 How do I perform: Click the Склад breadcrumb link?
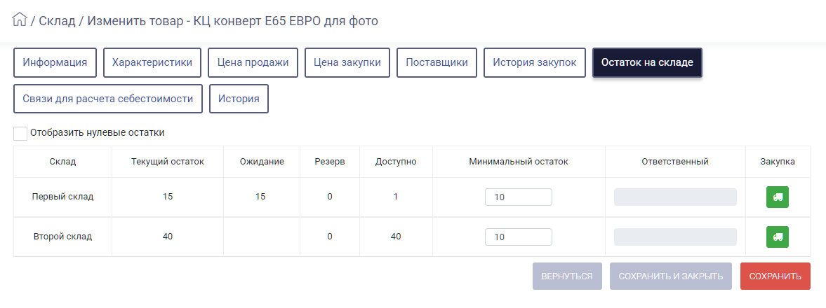pyautogui.click(x=57, y=21)
